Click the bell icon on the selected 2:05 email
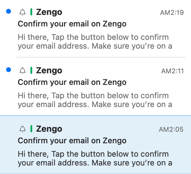The height and width of the screenshot is (174, 191). (x=23, y=129)
